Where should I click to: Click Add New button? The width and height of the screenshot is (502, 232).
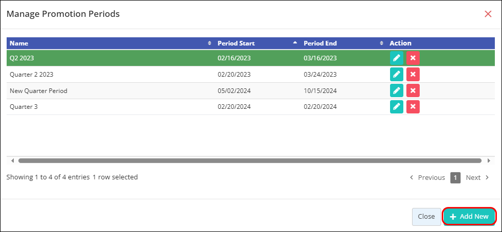(x=469, y=217)
